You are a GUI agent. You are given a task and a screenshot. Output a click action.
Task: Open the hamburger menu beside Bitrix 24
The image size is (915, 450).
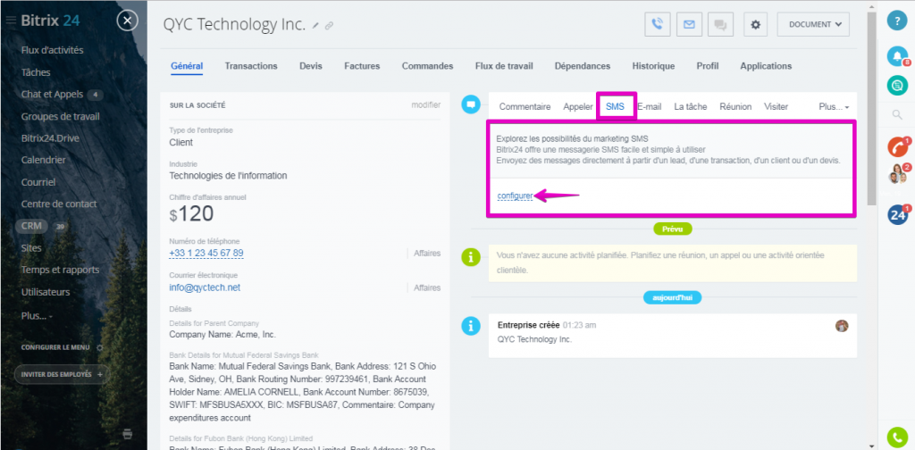tap(11, 21)
